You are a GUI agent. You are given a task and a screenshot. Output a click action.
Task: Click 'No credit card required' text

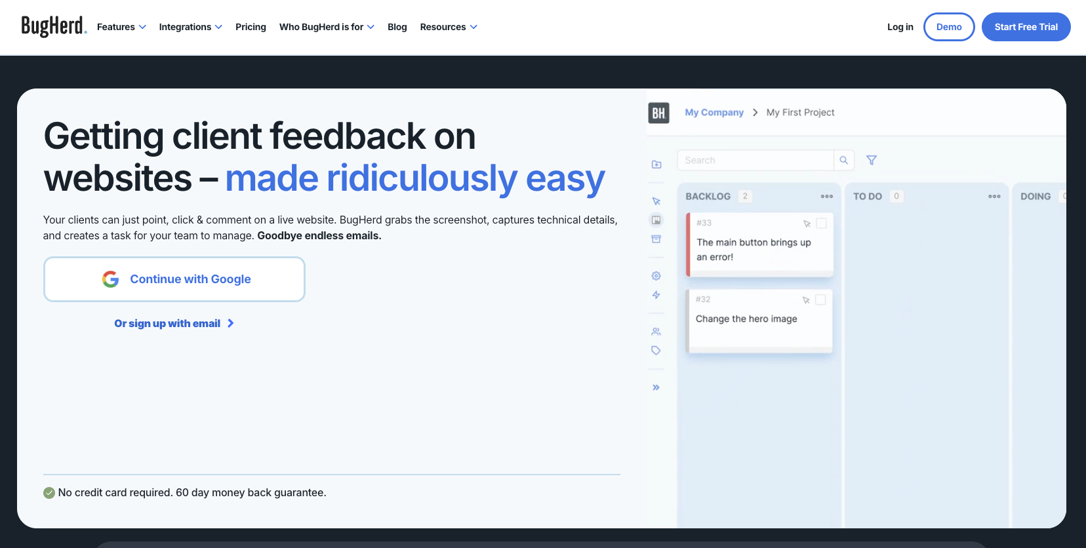(x=115, y=493)
